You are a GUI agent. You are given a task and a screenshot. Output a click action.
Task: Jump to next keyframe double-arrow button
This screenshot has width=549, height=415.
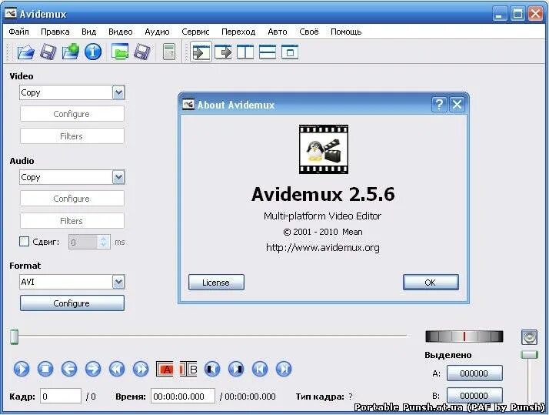click(141, 369)
